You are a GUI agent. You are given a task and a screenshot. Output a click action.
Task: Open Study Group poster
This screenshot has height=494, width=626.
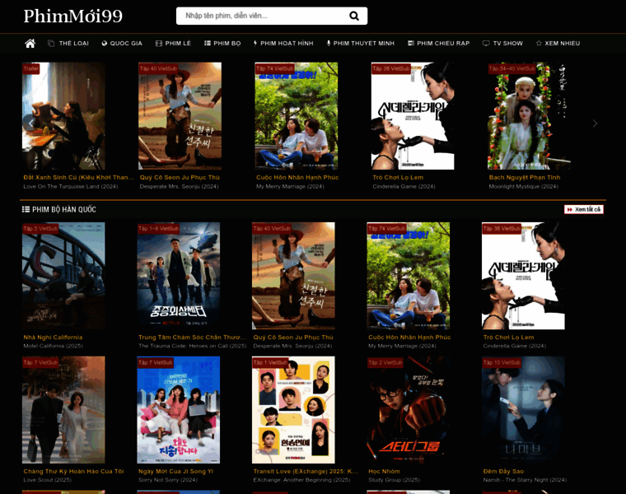409,410
